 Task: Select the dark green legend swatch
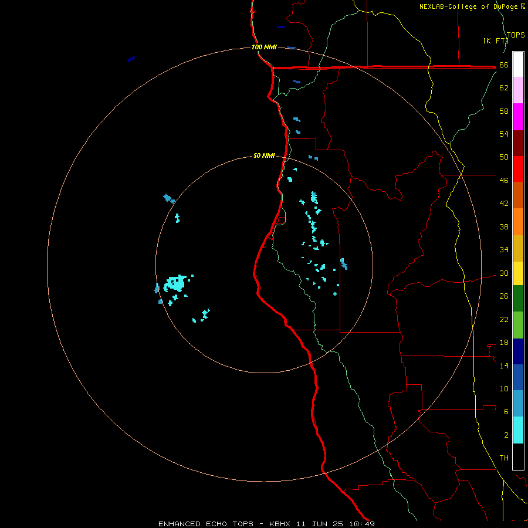[518, 299]
